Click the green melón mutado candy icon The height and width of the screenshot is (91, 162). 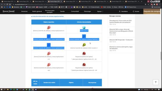(x=84, y=45)
